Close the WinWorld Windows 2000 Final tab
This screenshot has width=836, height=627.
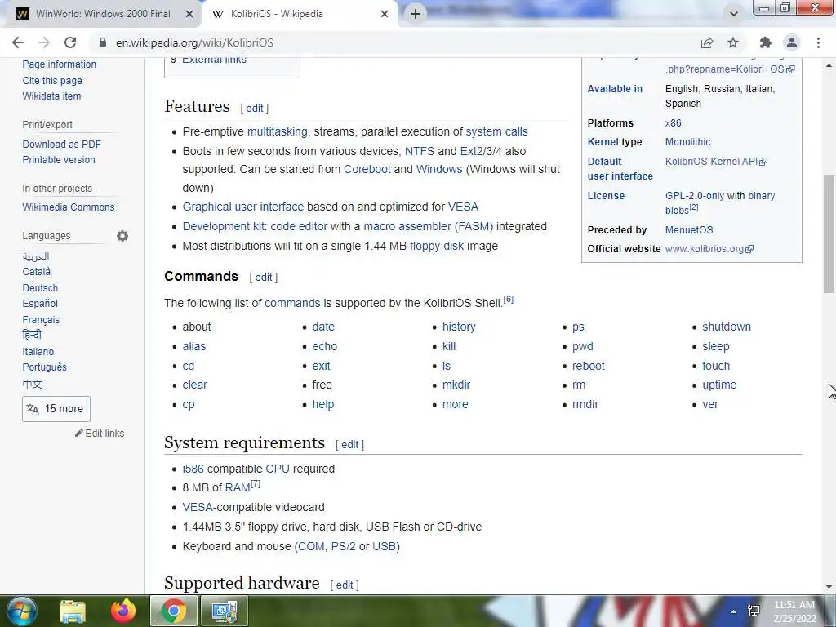point(189,14)
